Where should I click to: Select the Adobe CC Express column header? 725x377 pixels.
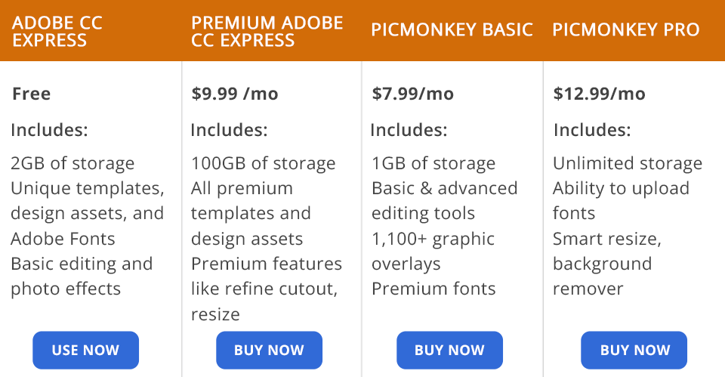tap(57, 31)
